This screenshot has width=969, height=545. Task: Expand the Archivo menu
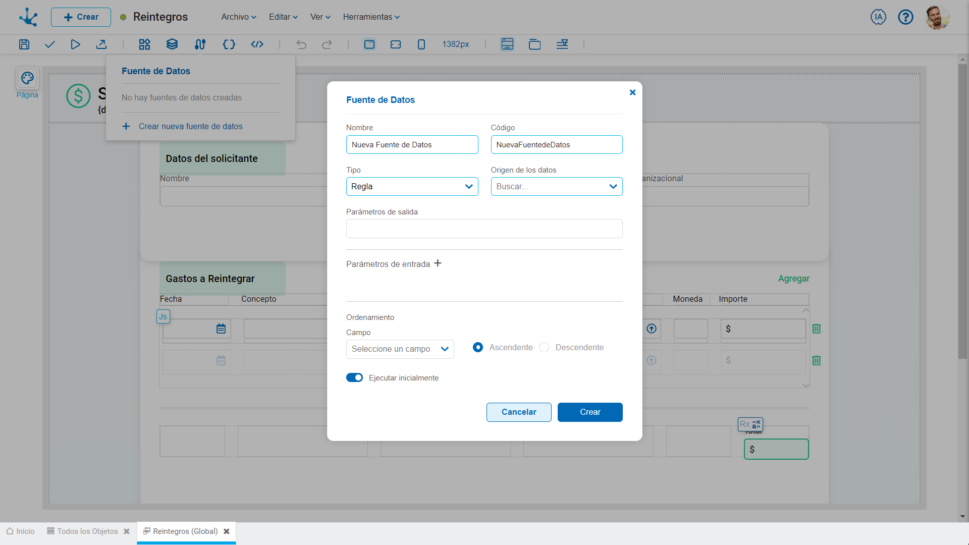pos(239,17)
